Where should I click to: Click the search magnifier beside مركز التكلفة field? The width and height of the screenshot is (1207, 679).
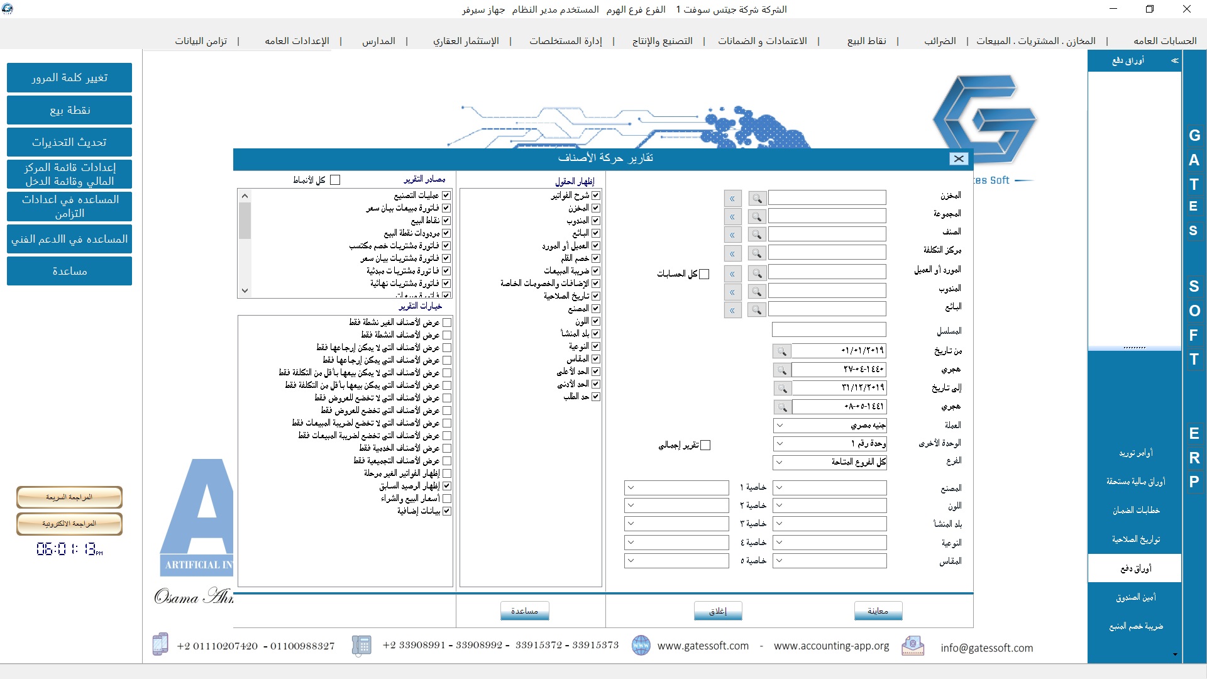758,253
